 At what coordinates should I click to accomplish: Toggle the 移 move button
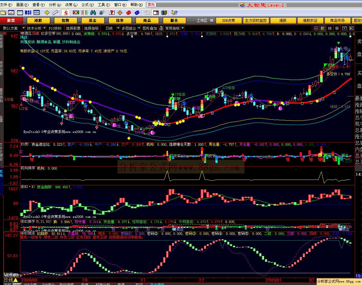[337, 28]
